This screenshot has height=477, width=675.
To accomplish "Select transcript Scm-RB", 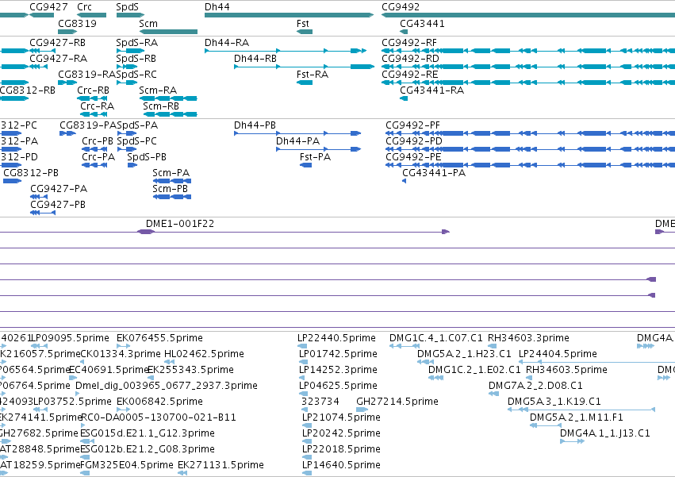I will click(171, 114).
